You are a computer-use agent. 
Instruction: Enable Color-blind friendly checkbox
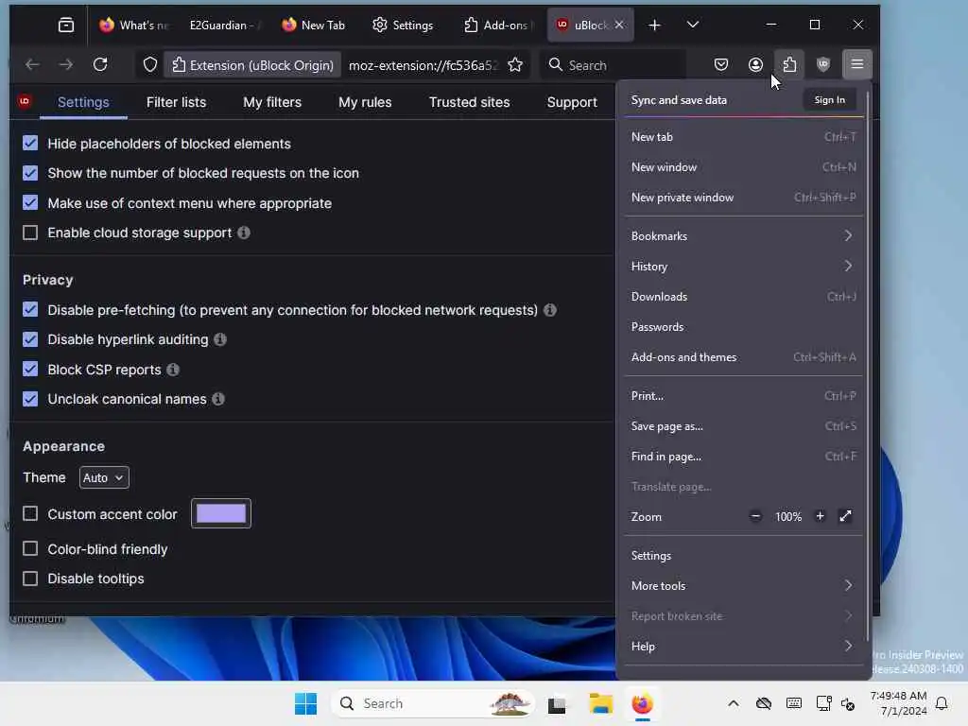click(30, 549)
